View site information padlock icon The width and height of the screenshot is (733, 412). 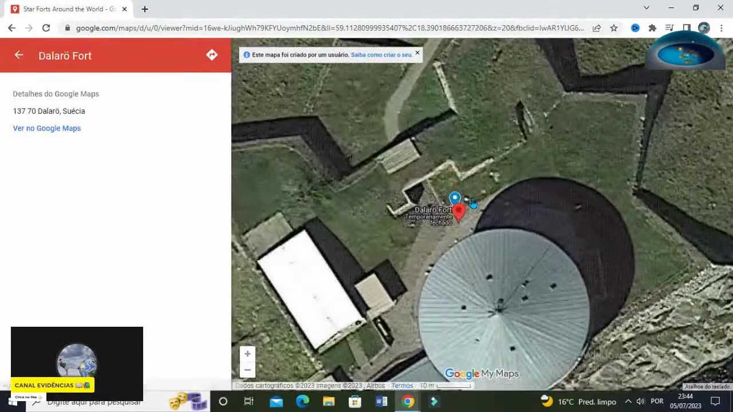coord(68,27)
